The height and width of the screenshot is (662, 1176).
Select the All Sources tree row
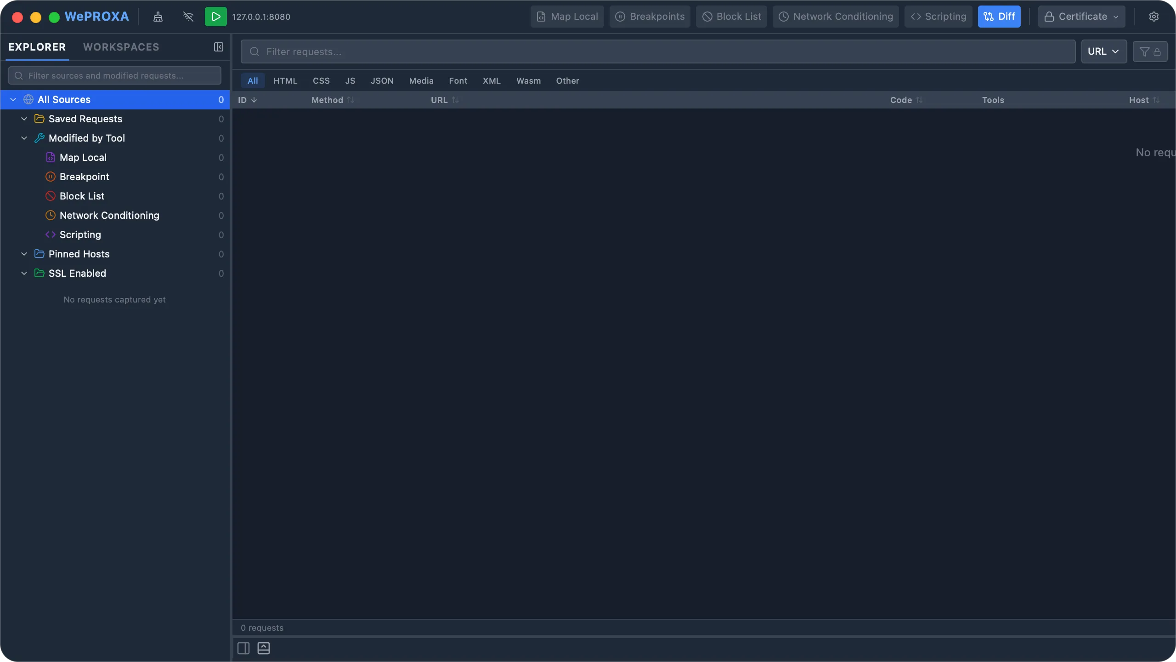[x=115, y=99]
